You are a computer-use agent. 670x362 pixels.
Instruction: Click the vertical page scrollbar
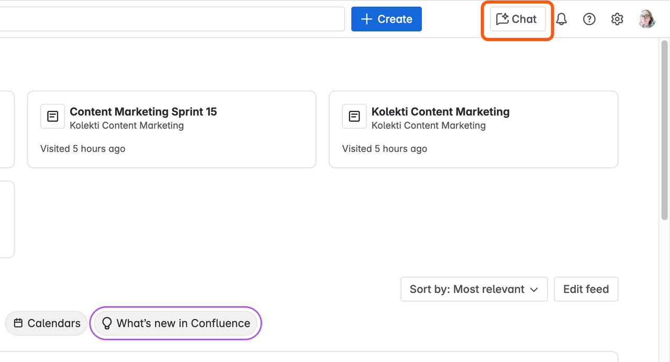(665, 131)
